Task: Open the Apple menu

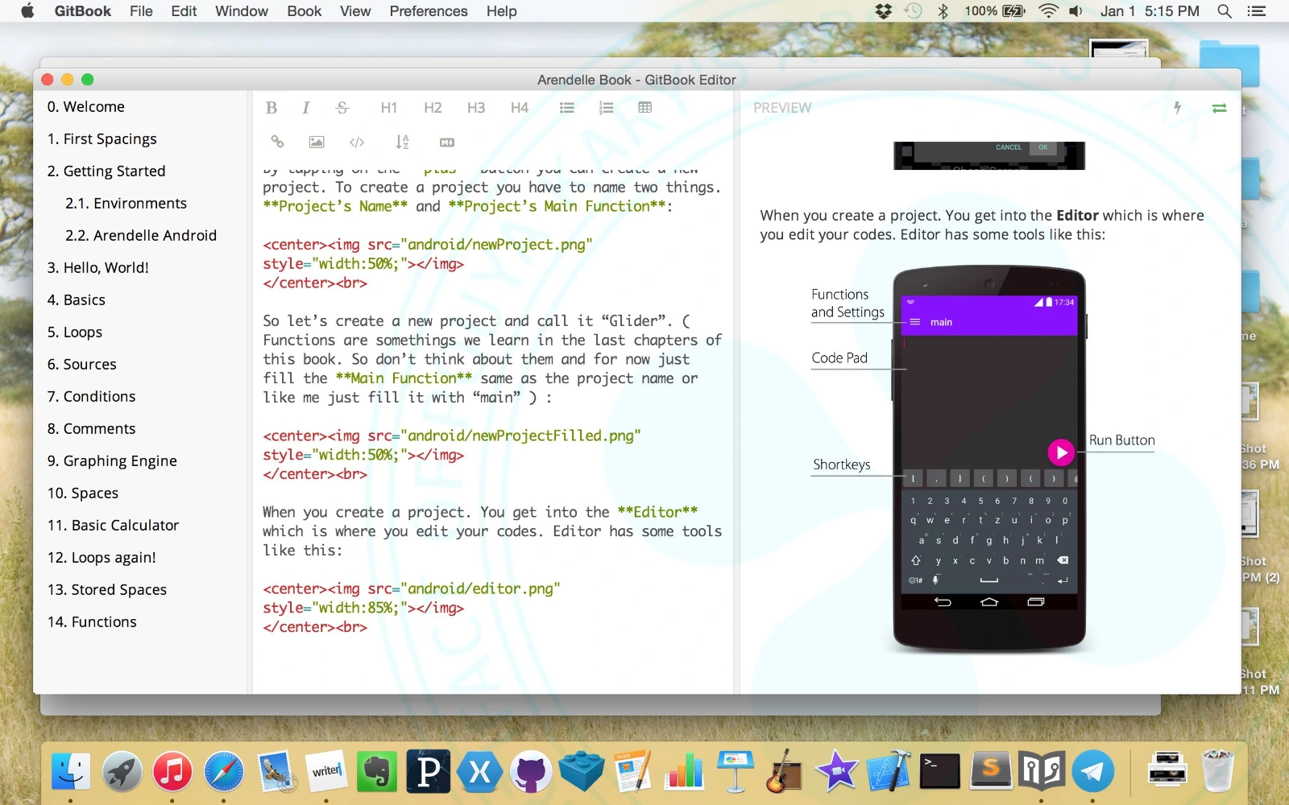Action: pos(27,11)
